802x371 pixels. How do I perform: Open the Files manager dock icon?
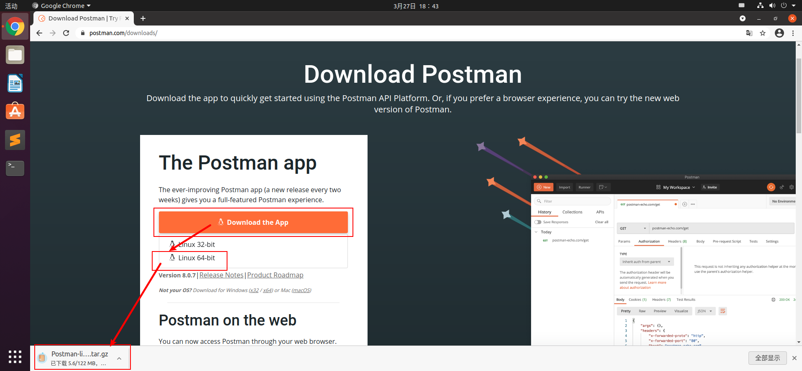(15, 55)
